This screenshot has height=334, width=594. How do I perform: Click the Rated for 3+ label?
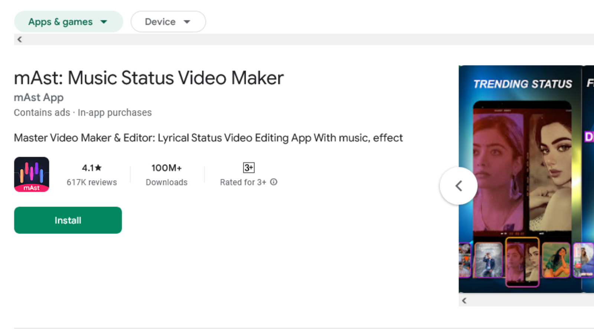click(x=243, y=182)
